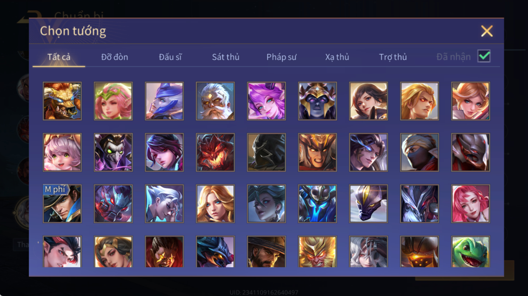Select the hero marked 'M phí'

click(x=62, y=204)
